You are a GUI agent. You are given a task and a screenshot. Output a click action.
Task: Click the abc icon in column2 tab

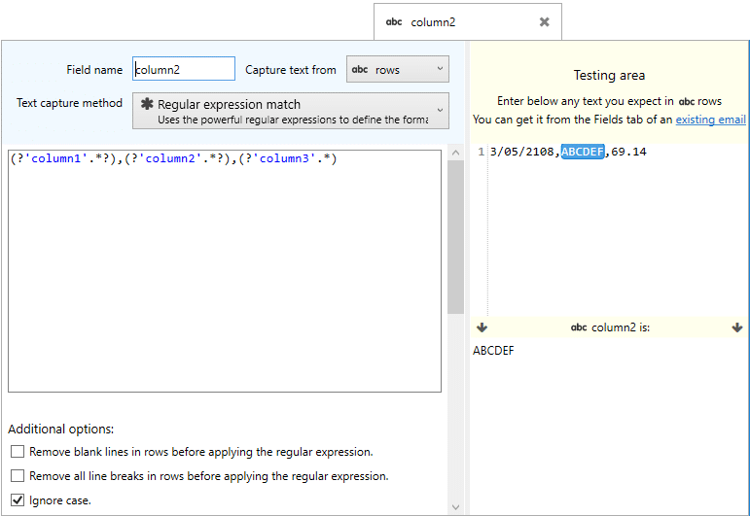(394, 22)
